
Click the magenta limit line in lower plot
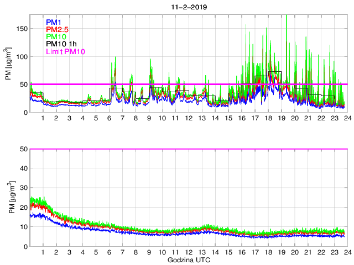coord(188,149)
